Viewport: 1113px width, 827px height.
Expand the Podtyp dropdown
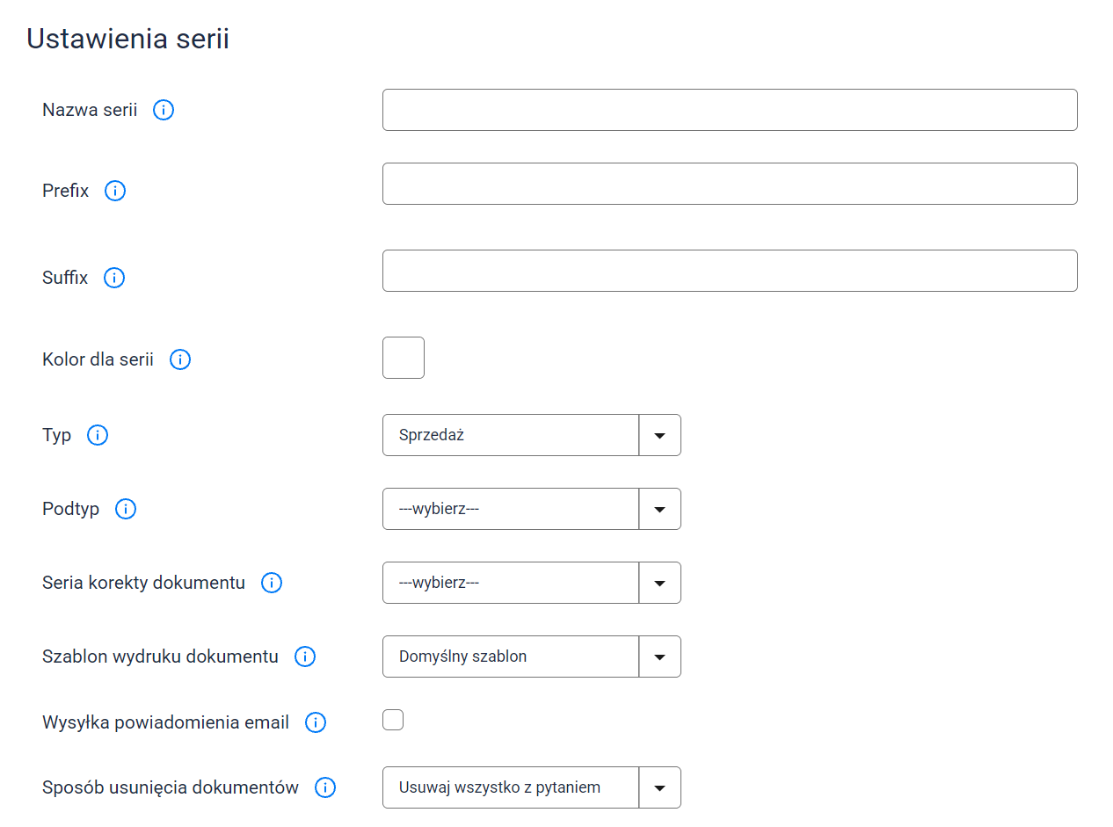(x=532, y=509)
